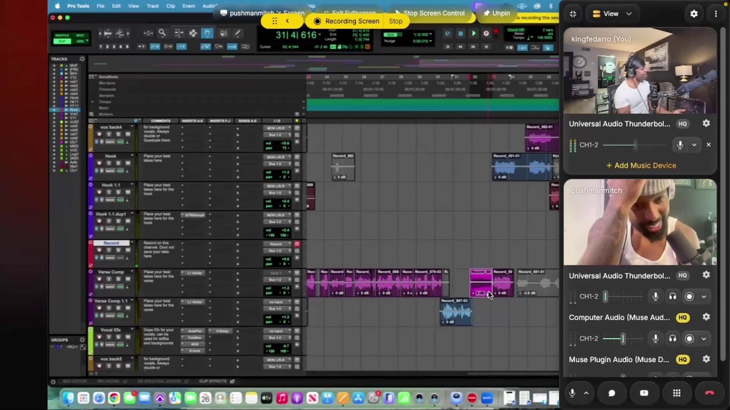Select the Verse Comp track name
Screen dimensions: 730x410
110,272
